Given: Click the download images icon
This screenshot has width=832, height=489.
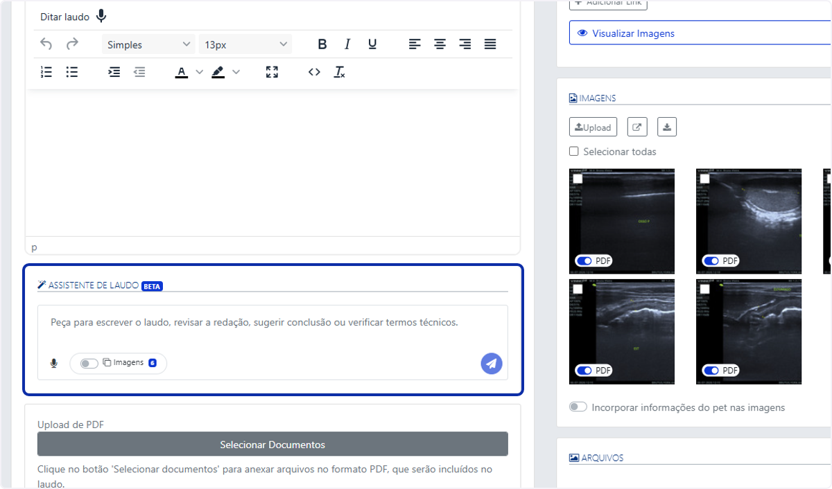Looking at the screenshot, I should click(667, 127).
